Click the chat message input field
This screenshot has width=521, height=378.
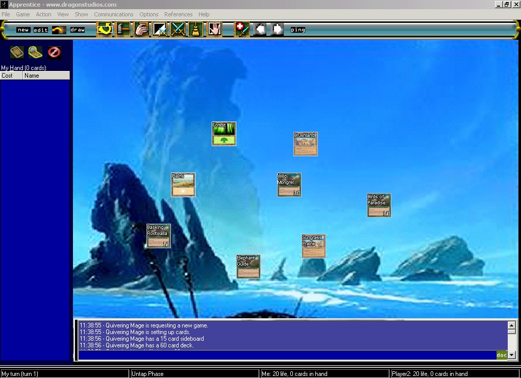pos(287,355)
